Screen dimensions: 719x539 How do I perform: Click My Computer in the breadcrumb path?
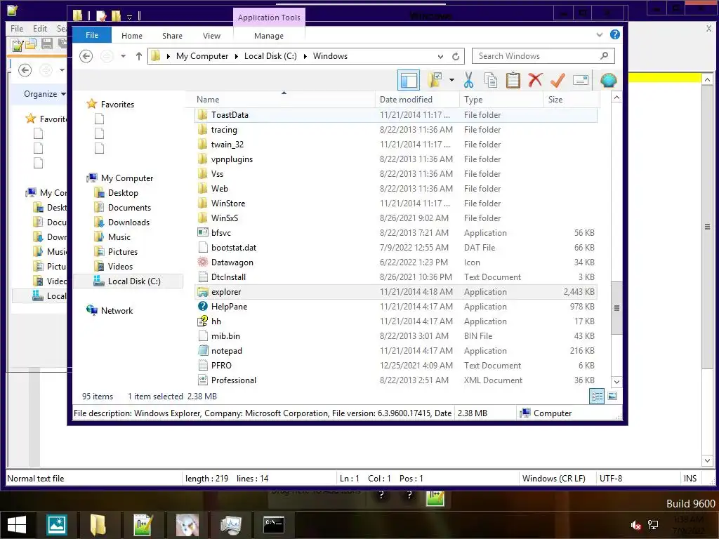(x=202, y=56)
